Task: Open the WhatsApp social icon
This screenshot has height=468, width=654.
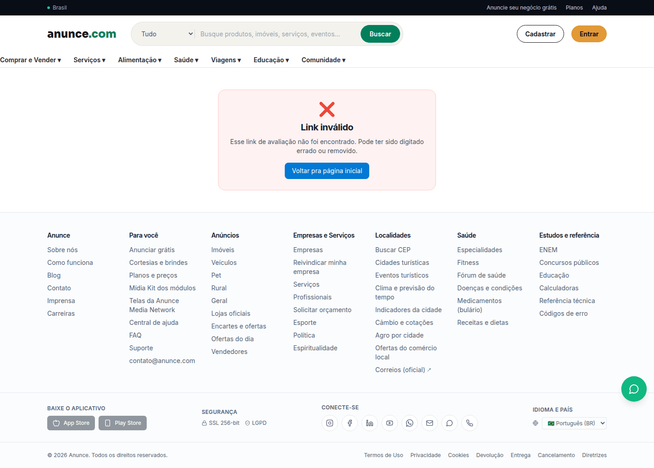Action: [410, 423]
